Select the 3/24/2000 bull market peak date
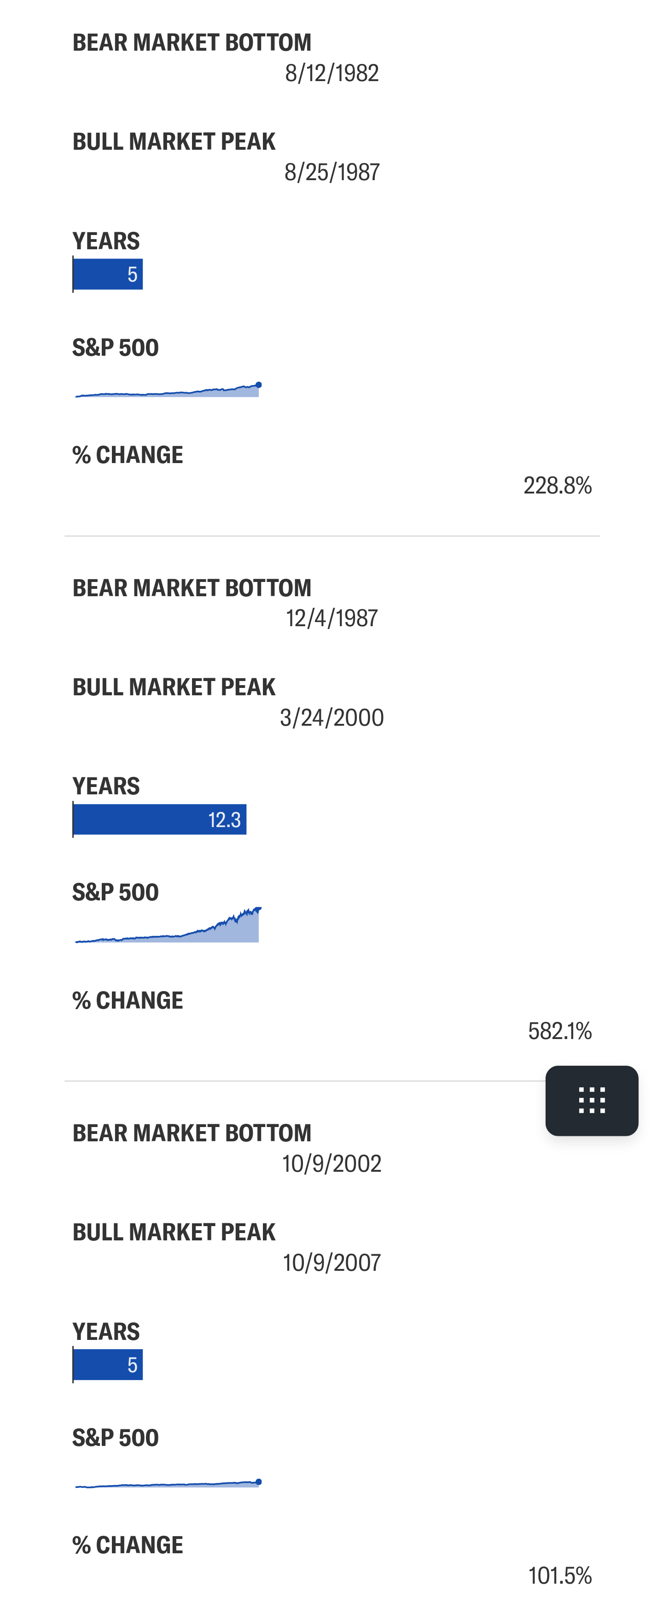 (x=331, y=717)
